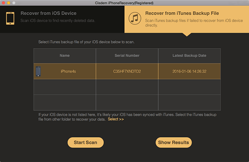Switch to Recover from iTunes Backup File tab
This screenshot has height=162, width=249.
tap(187, 19)
